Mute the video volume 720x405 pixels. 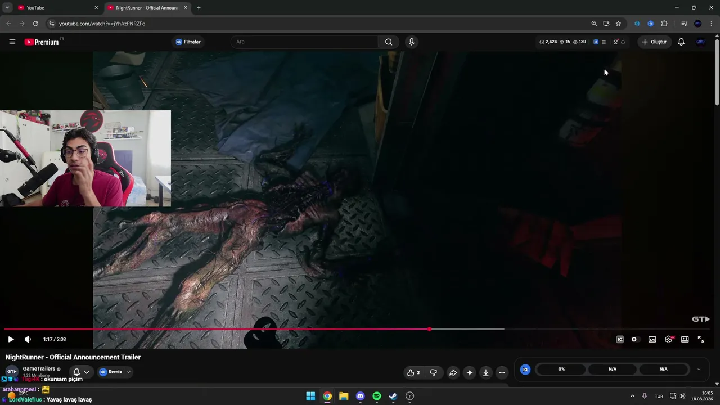point(28,339)
